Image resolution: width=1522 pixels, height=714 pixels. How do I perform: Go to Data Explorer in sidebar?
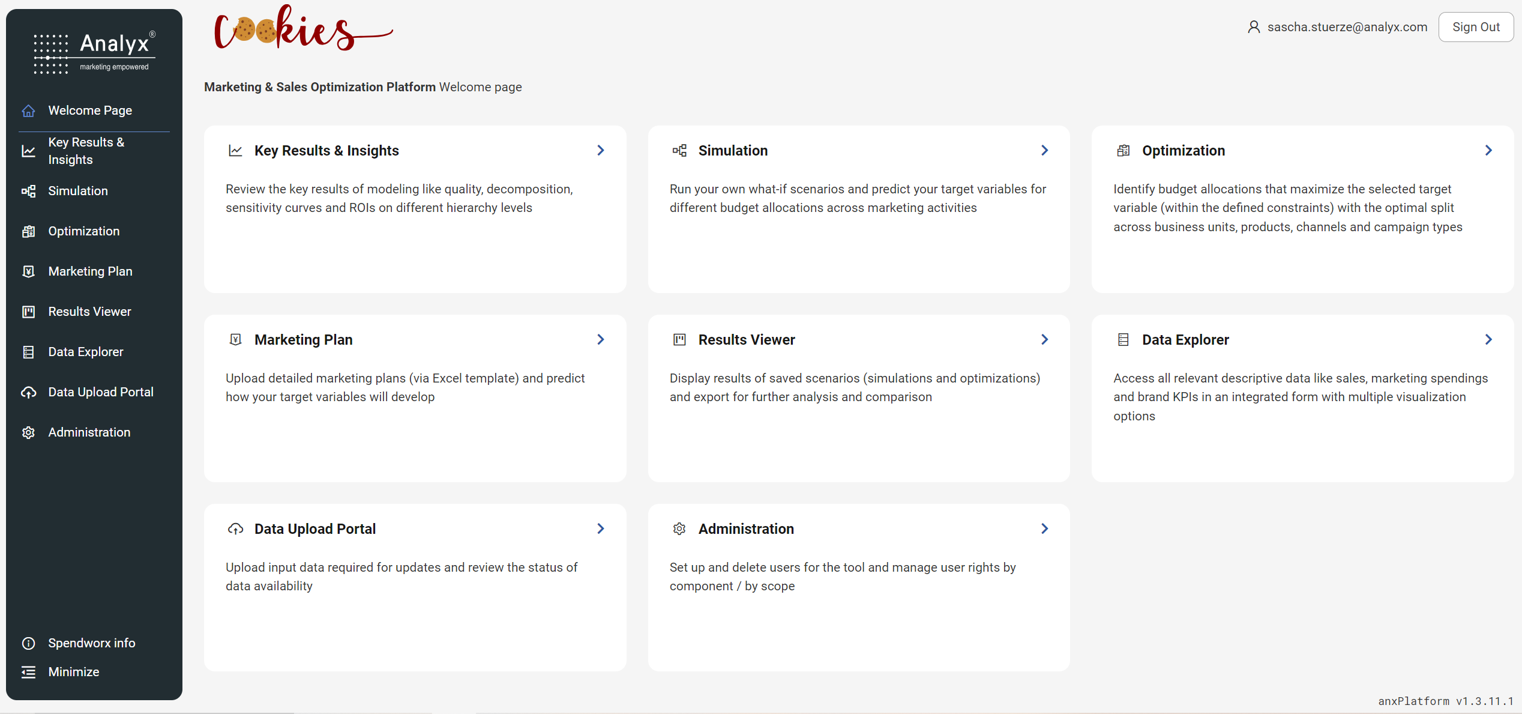(86, 352)
